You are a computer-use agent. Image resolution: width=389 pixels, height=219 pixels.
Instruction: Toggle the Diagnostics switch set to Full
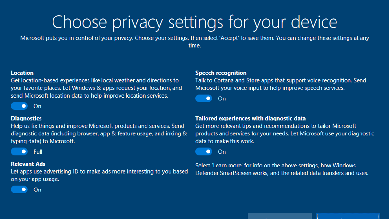(x=19, y=152)
